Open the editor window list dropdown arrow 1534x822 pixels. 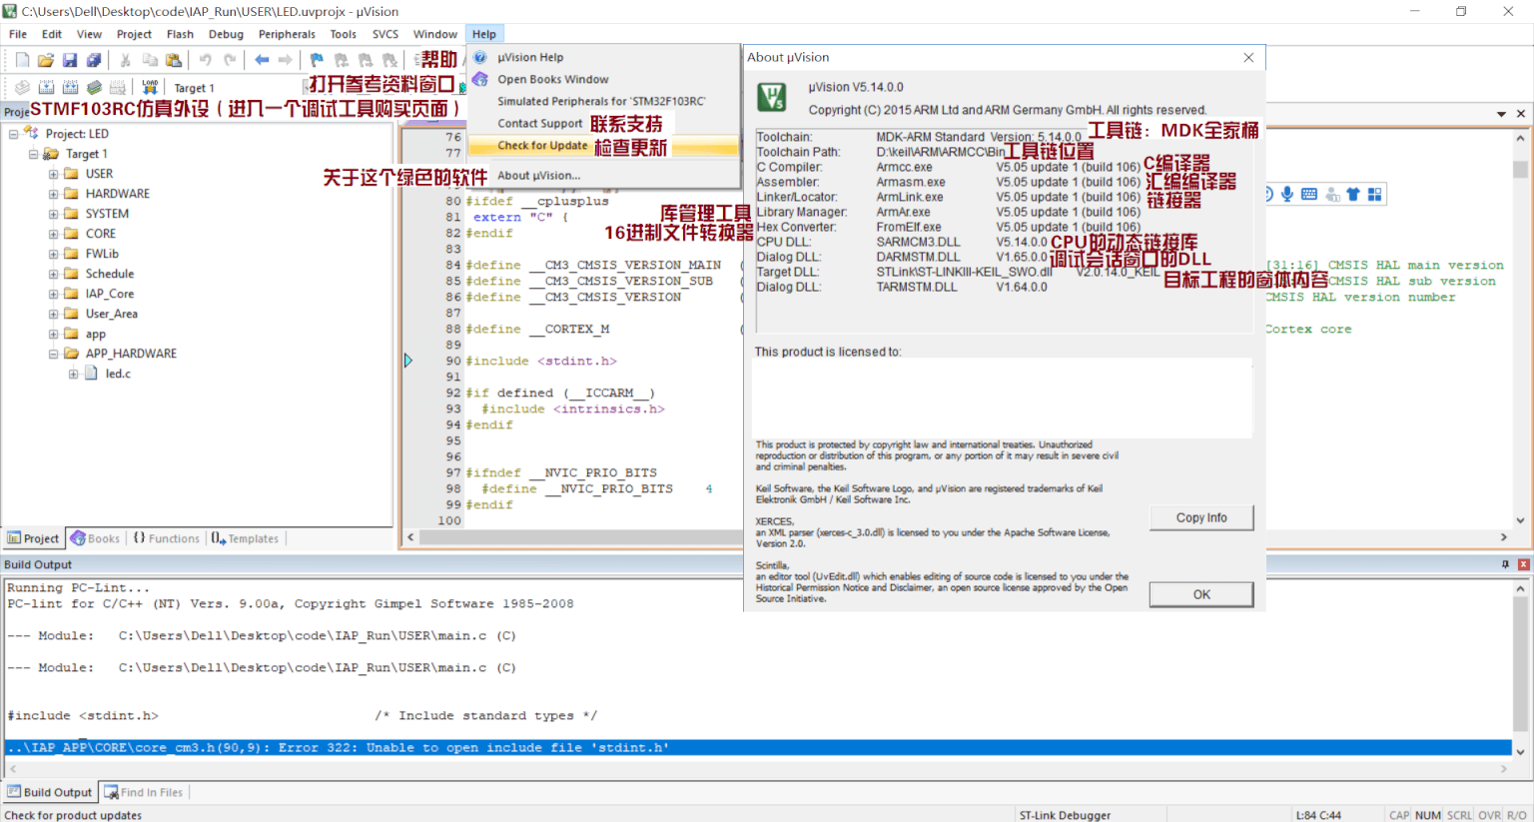[1501, 114]
